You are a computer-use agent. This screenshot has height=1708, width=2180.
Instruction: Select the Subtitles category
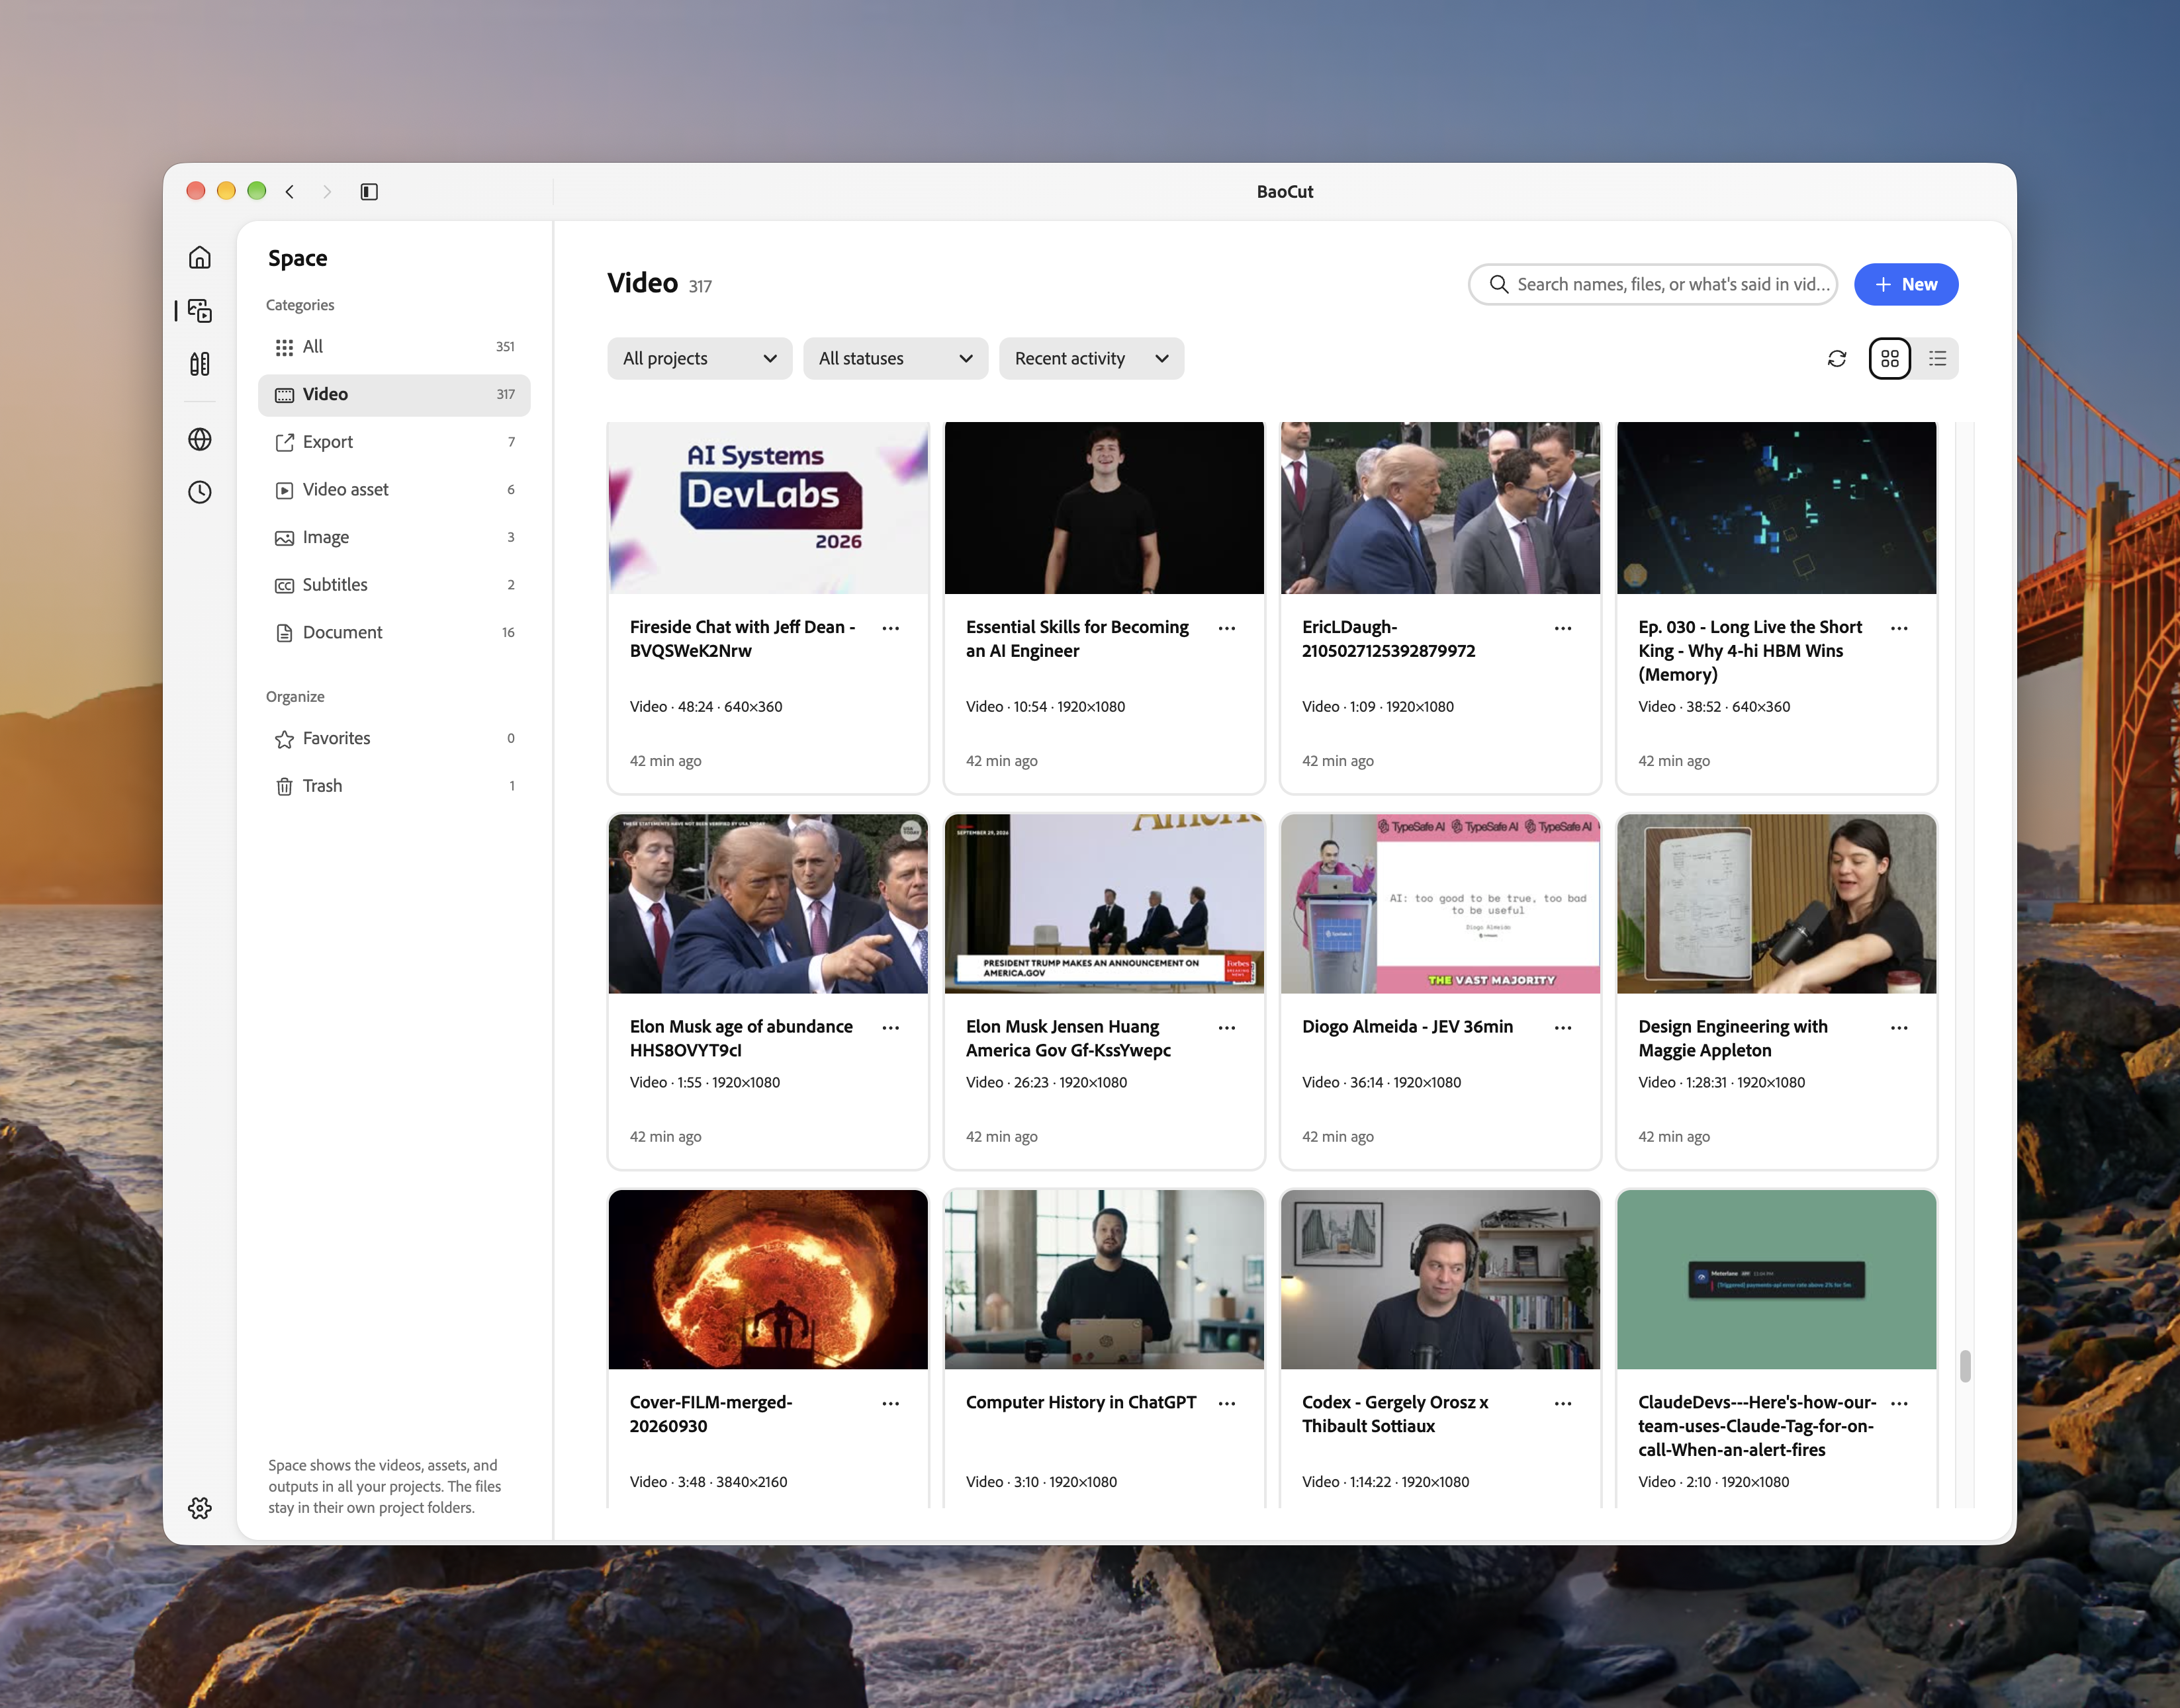(394, 585)
